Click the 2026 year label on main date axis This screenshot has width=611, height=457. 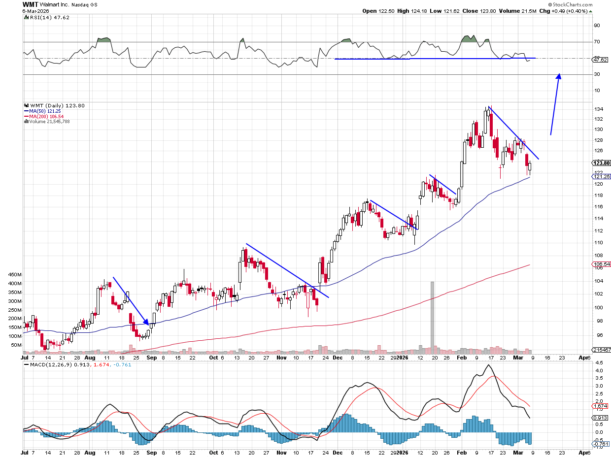coord(403,357)
